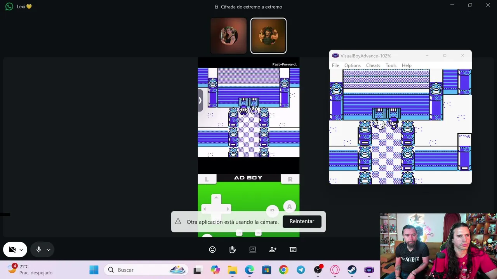
Task: Open the call chat messages
Action: pos(293,250)
